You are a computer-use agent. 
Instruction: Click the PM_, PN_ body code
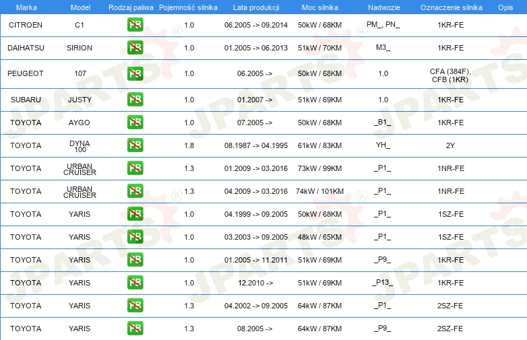tap(383, 24)
